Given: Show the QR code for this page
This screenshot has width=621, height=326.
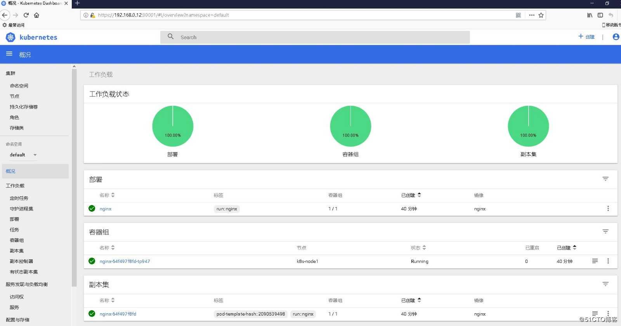Looking at the screenshot, I should pyautogui.click(x=518, y=15).
